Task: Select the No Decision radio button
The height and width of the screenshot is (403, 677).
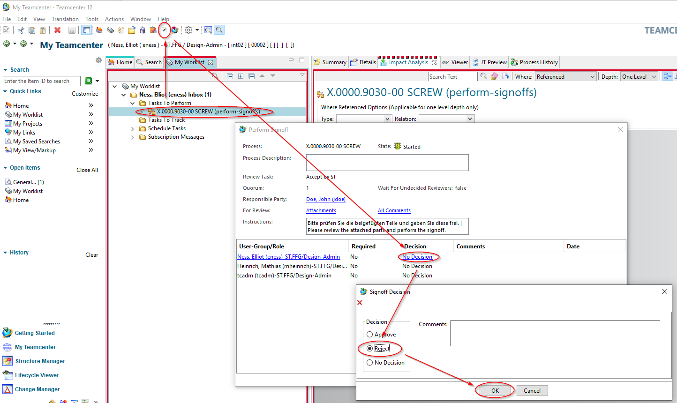Action: click(370, 363)
